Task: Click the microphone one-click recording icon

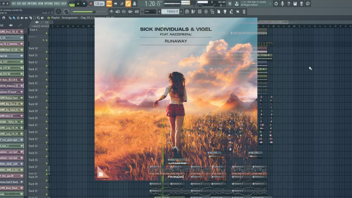Action: tap(282, 4)
